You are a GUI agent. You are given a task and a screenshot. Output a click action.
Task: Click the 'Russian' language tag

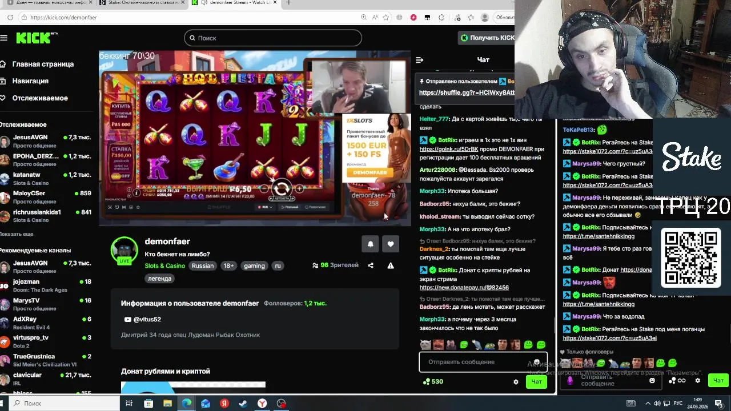pyautogui.click(x=203, y=265)
